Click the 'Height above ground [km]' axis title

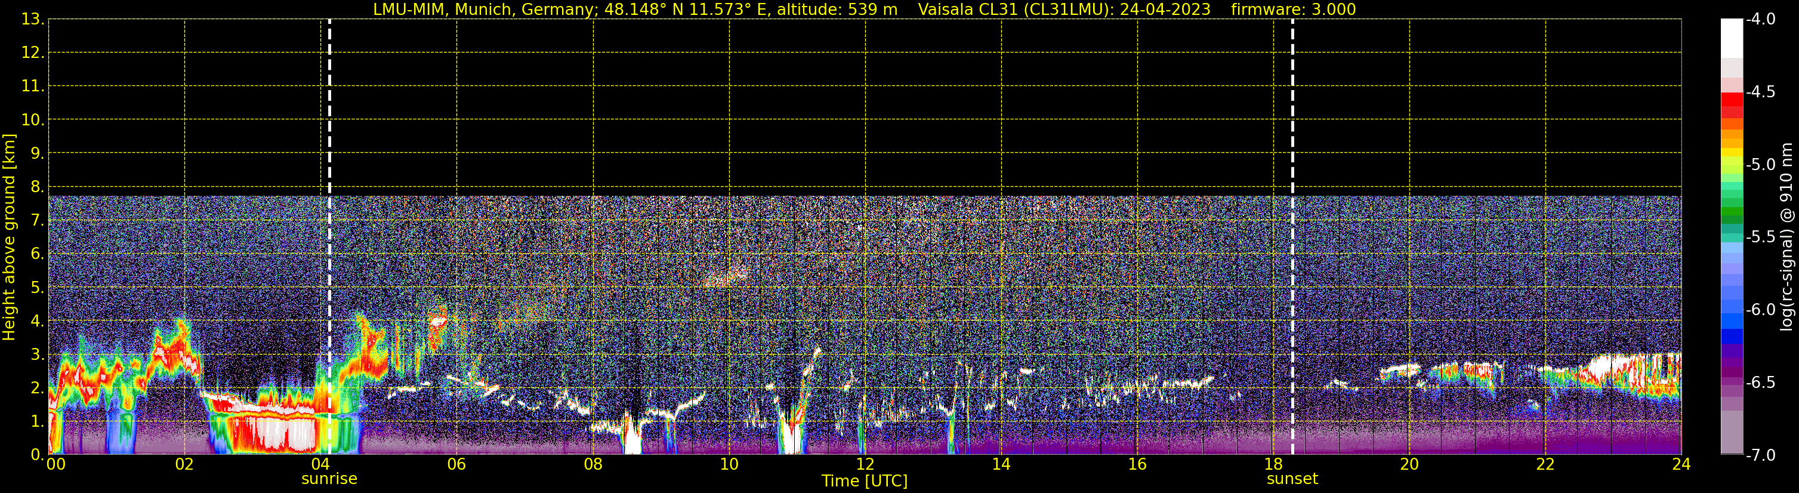click(9, 238)
